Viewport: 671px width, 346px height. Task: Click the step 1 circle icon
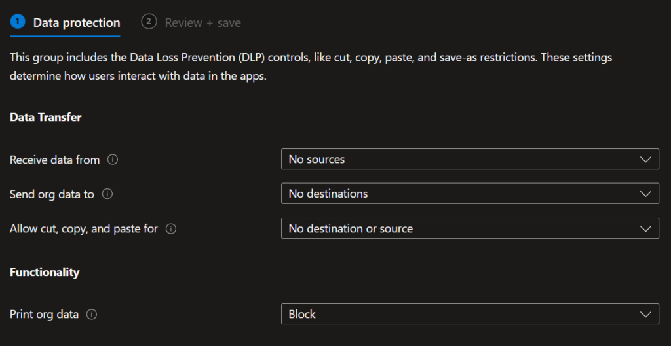18,22
